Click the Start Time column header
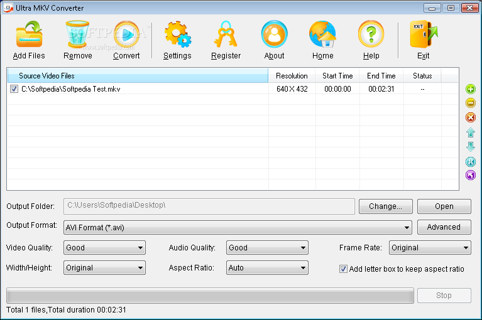Image resolution: width=482 pixels, height=320 pixels. pyautogui.click(x=337, y=75)
